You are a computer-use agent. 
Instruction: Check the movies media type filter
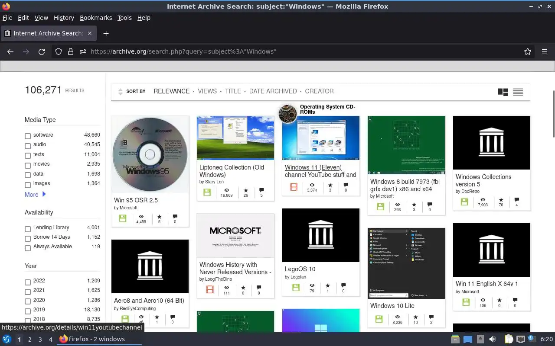pyautogui.click(x=28, y=165)
